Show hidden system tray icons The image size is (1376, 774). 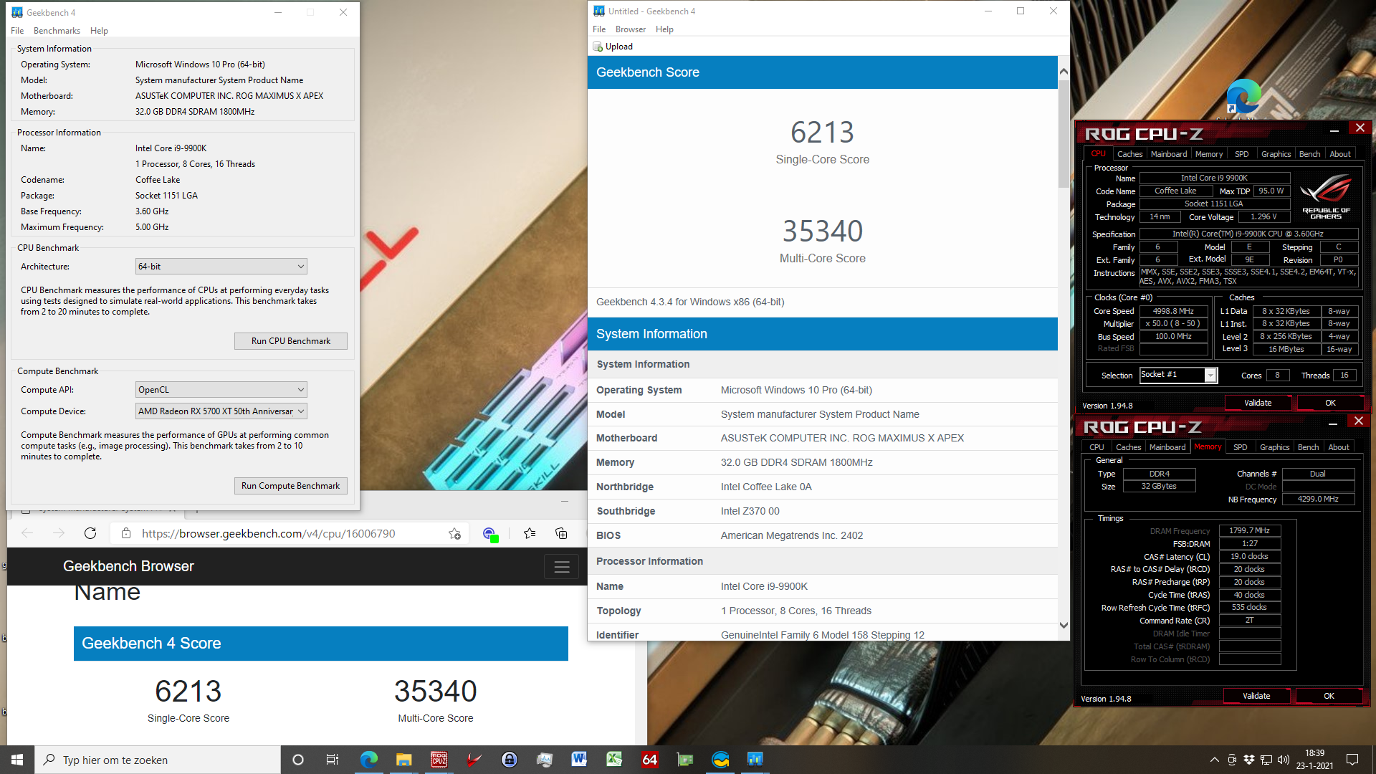[1214, 760]
